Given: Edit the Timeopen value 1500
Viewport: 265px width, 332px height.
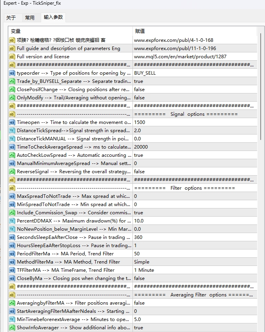Looking at the screenshot, I should (x=195, y=122).
